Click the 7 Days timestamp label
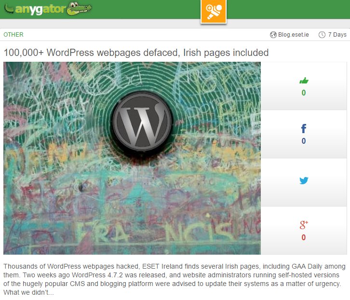 point(337,35)
